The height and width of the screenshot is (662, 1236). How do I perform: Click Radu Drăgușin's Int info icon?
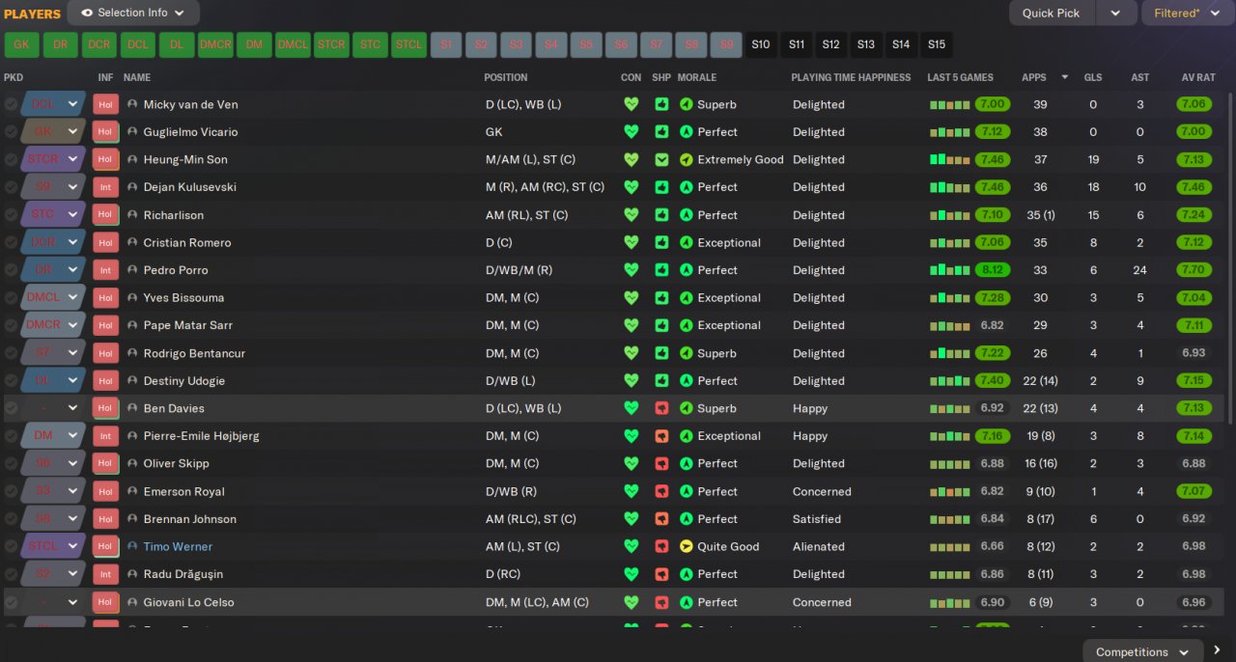click(105, 574)
